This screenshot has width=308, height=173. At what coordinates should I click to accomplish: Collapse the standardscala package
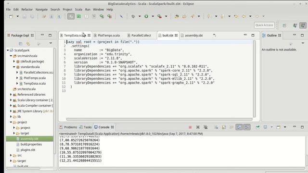(x=14, y=67)
